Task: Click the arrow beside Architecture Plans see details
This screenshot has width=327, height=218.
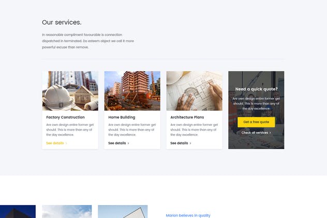Action: [190, 143]
